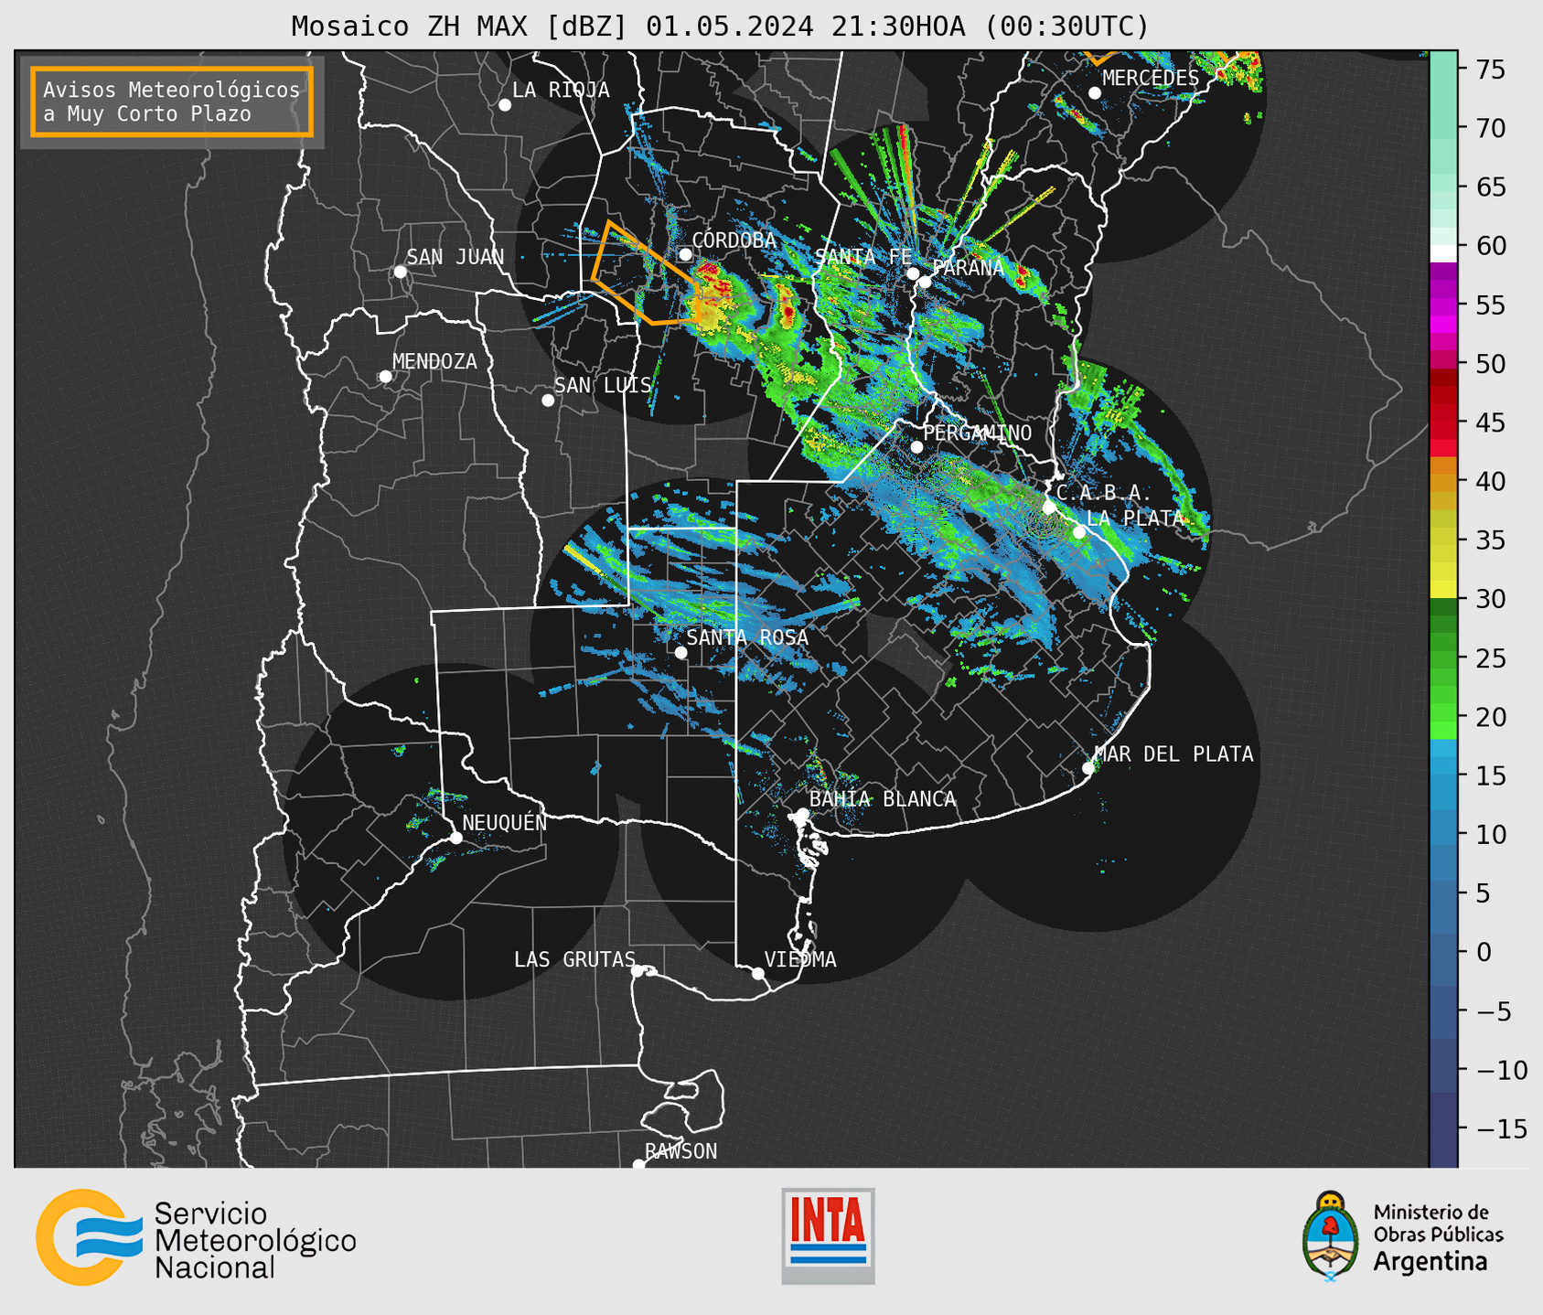The image size is (1543, 1315).
Task: Click the MENDOZA city marker dot
Action: tap(385, 377)
